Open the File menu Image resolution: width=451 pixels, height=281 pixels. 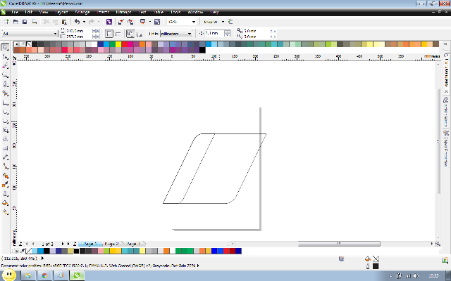pyautogui.click(x=14, y=12)
